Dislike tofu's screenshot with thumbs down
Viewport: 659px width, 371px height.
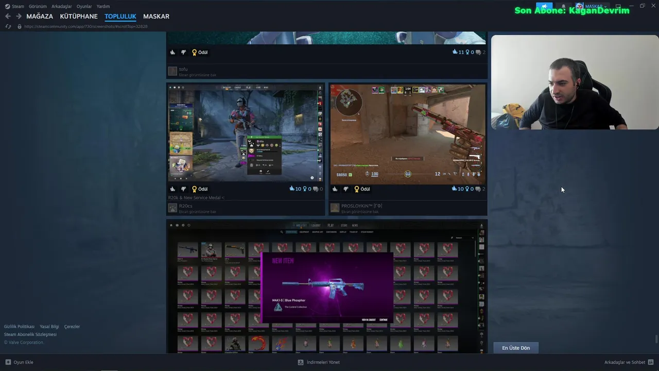(x=183, y=53)
